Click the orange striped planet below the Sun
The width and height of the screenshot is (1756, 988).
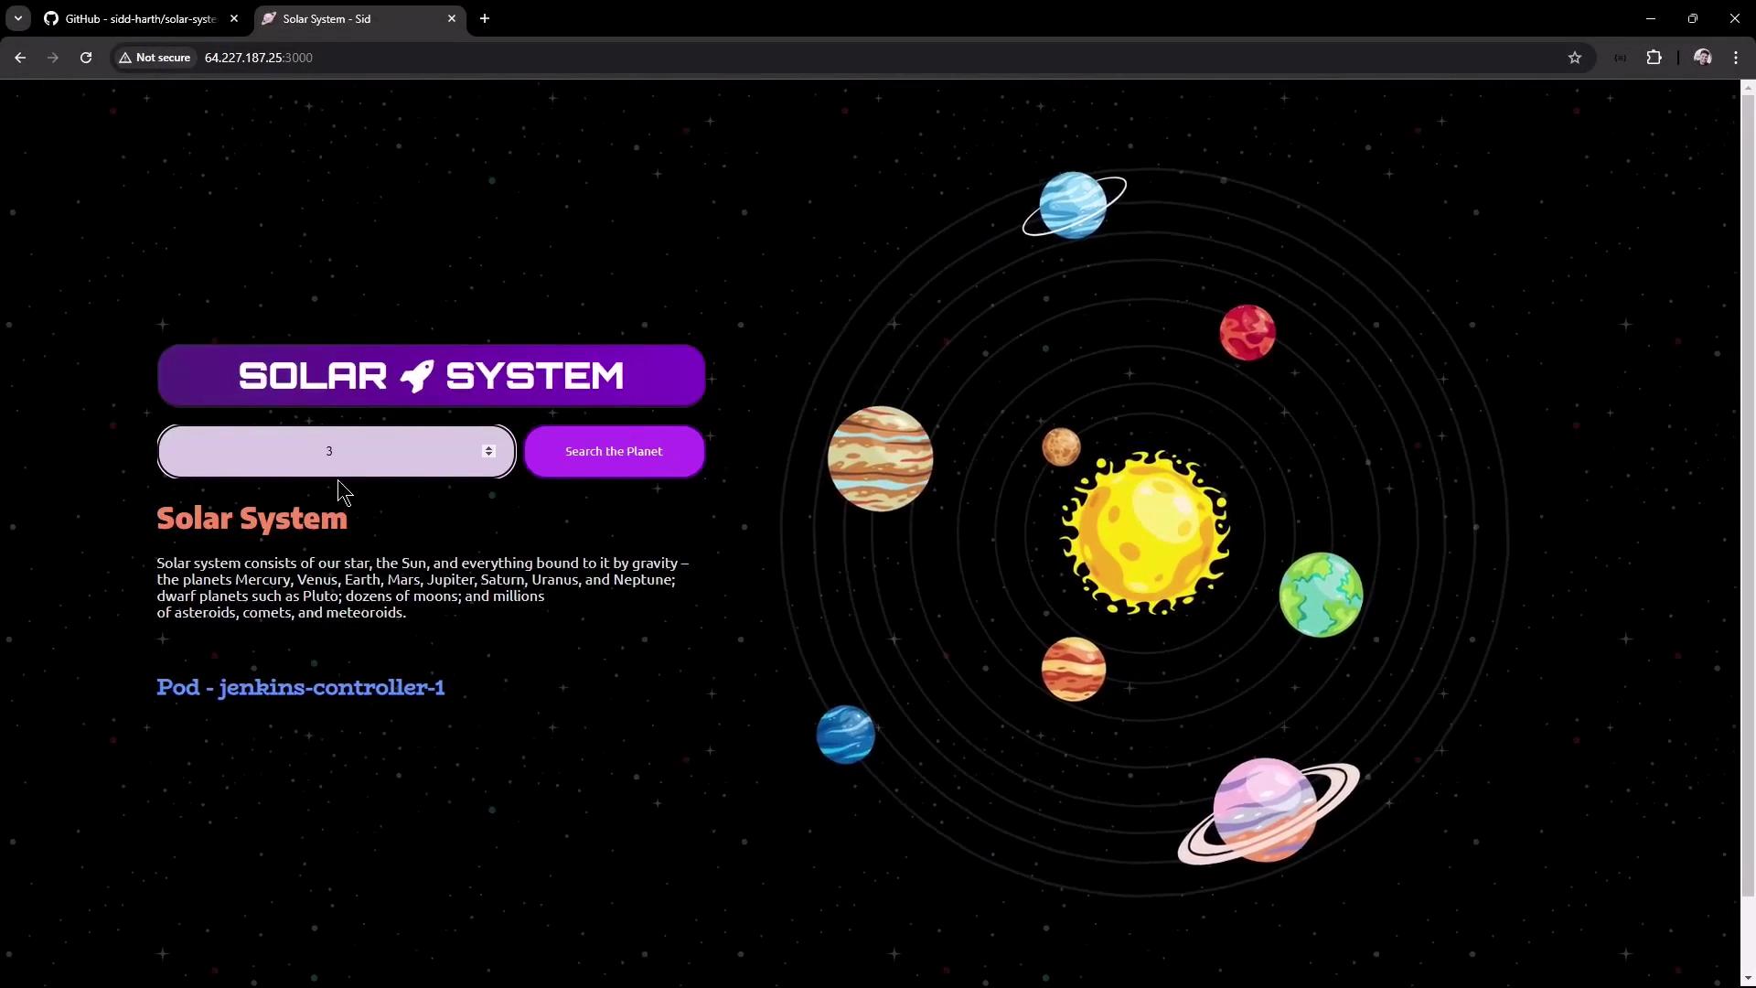[1074, 669]
